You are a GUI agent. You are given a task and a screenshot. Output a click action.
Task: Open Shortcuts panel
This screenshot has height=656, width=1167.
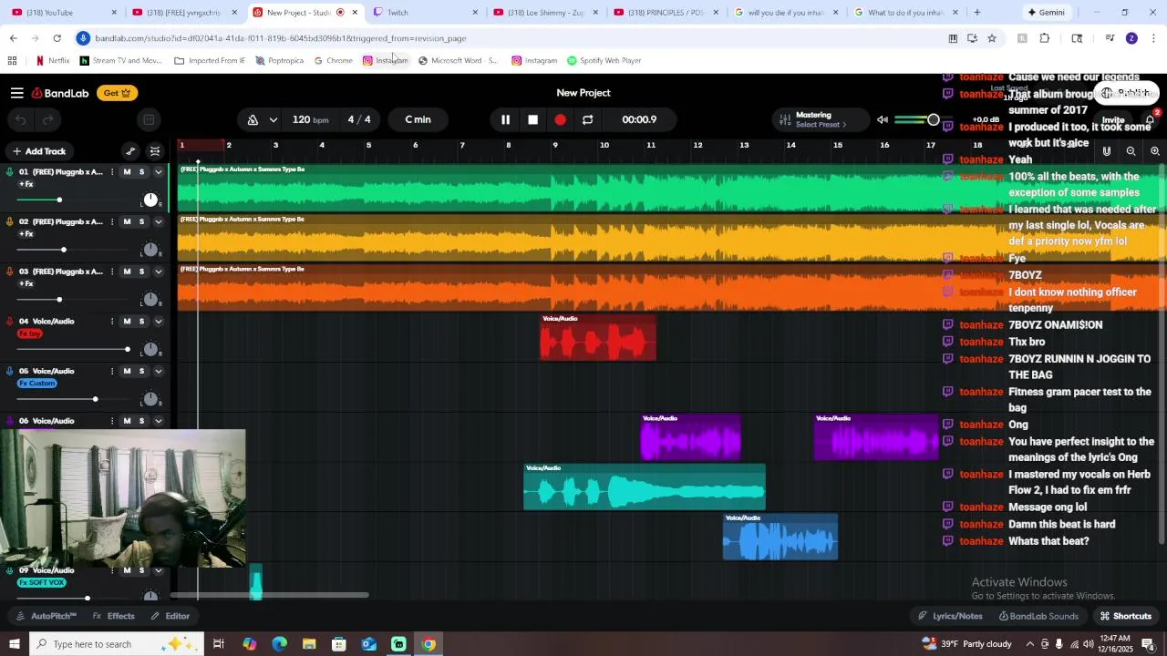click(1126, 616)
